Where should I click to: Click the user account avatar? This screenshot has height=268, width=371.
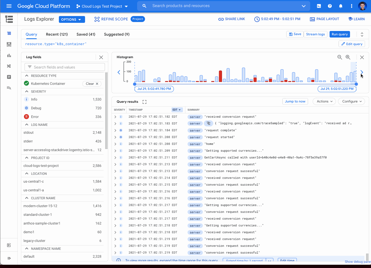[363, 6]
